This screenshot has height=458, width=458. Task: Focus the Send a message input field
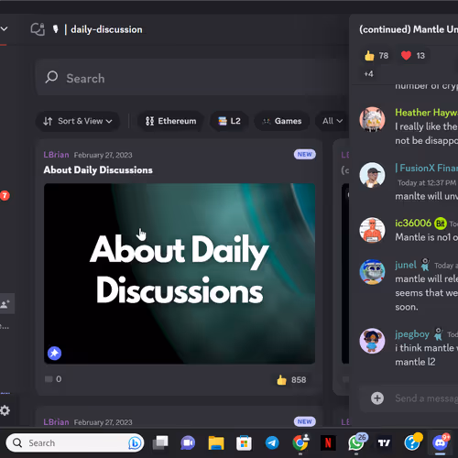click(427, 398)
